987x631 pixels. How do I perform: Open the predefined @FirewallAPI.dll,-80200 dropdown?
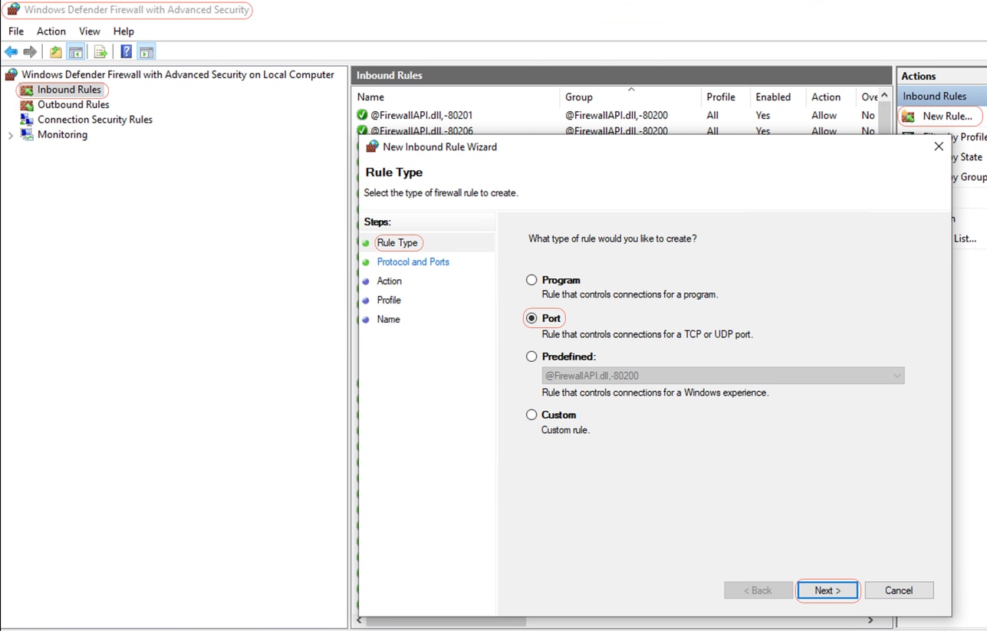[723, 376]
